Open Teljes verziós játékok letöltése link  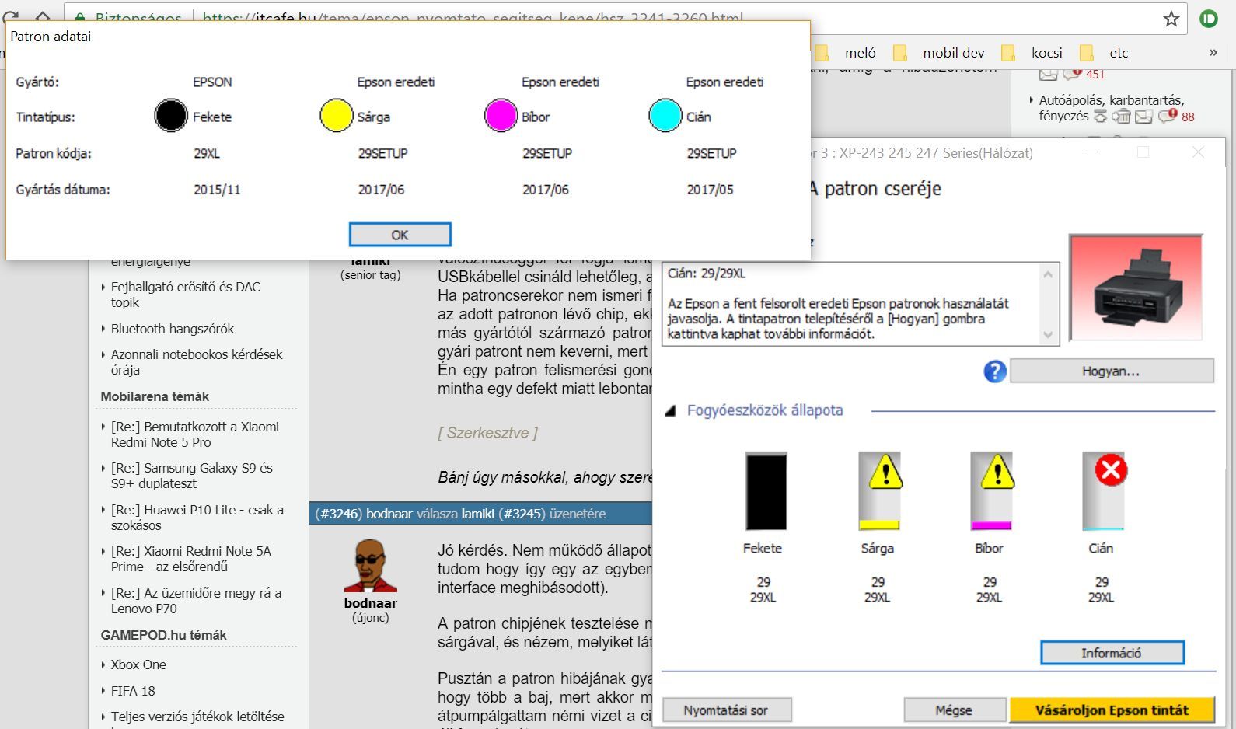197,717
